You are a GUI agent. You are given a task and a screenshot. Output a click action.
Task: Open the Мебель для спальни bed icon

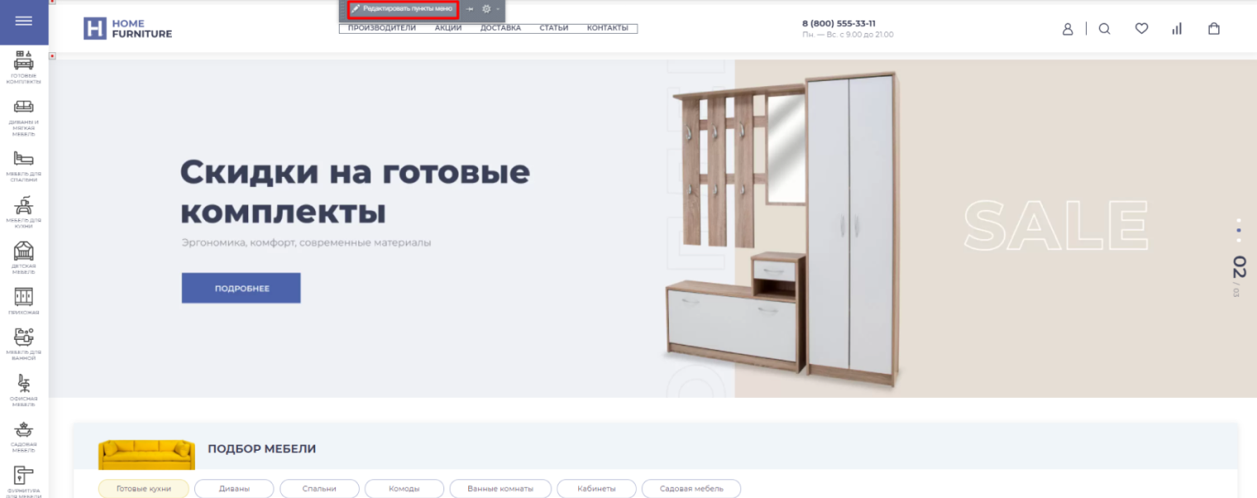24,158
